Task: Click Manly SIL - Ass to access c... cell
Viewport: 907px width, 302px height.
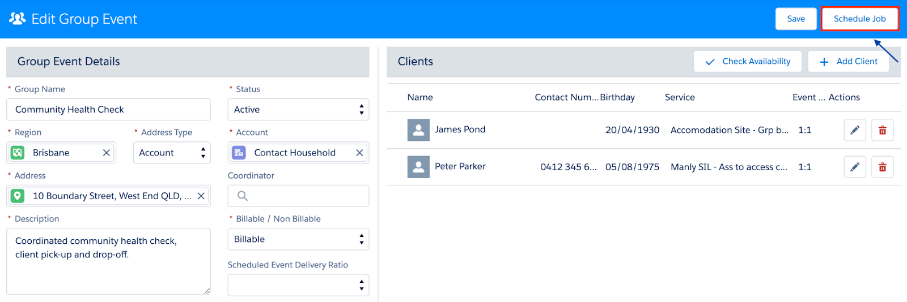Action: coord(729,167)
